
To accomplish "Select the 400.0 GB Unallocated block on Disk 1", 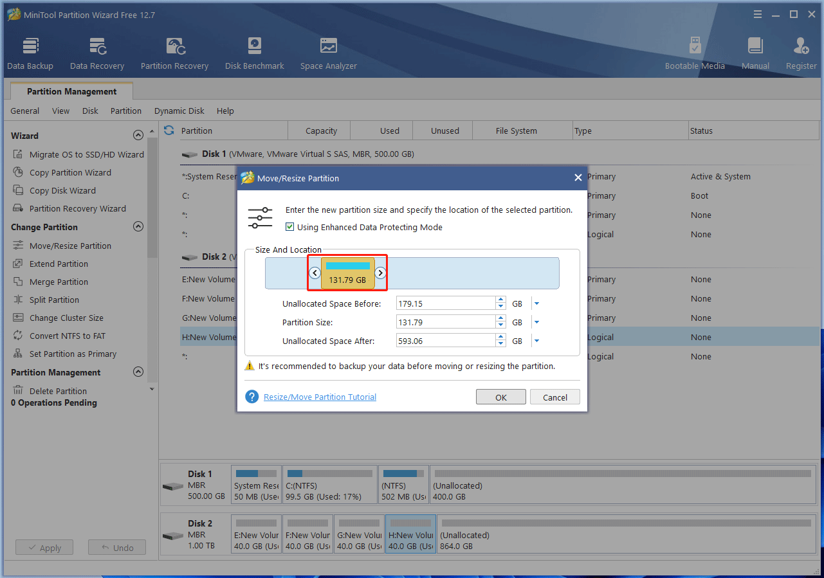I will 624,485.
